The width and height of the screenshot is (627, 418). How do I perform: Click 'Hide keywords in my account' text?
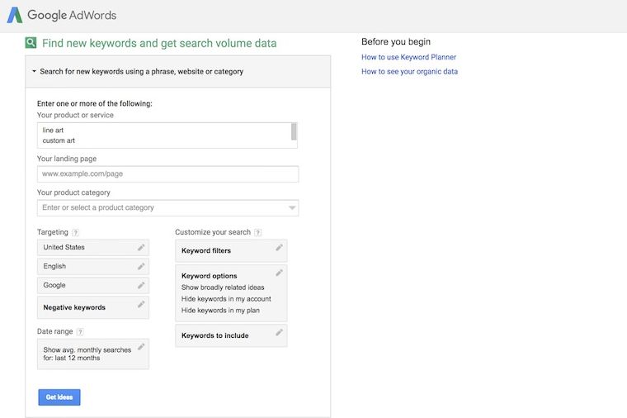(x=226, y=299)
